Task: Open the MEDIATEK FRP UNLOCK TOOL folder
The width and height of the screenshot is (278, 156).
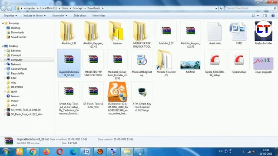Action: pos(142,34)
